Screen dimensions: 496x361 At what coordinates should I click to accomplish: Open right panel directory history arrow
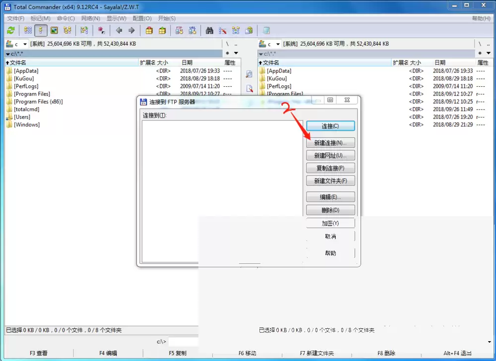[x=489, y=53]
